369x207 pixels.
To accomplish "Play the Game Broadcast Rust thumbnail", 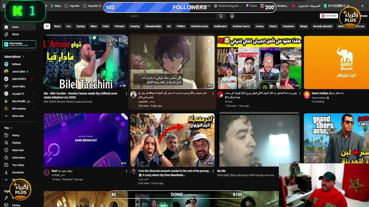I will point(86,140).
